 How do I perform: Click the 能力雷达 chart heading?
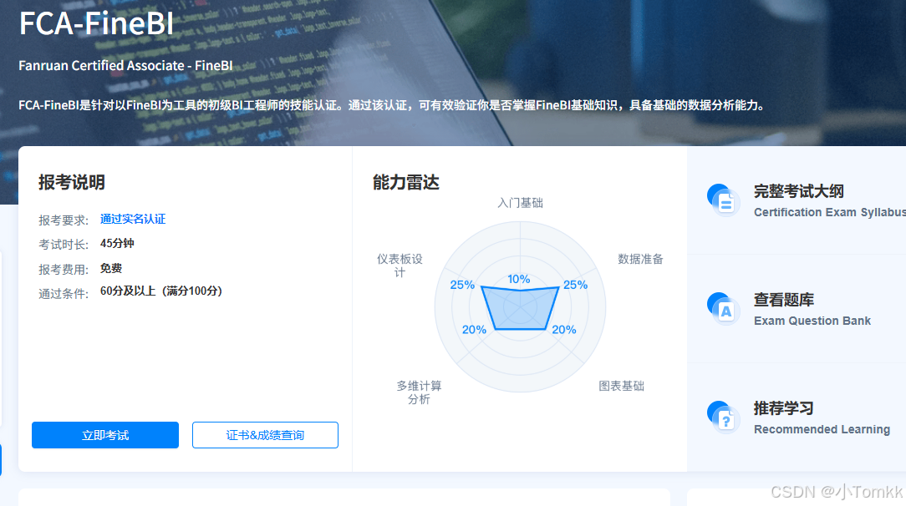[405, 182]
